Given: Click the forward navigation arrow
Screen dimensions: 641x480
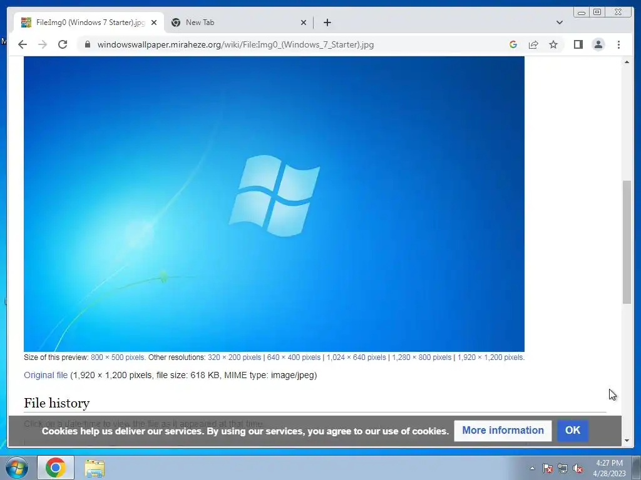Looking at the screenshot, I should pyautogui.click(x=43, y=44).
